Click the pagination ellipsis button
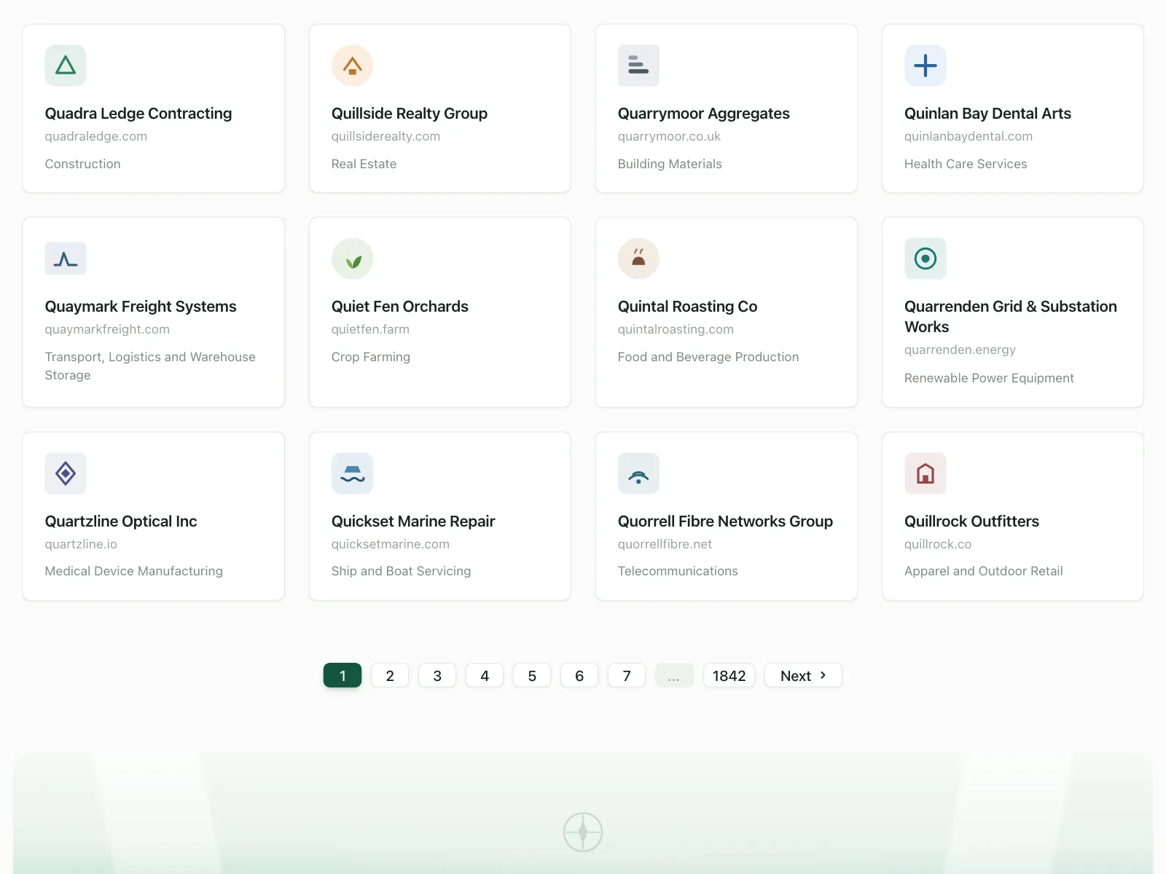 tap(674, 675)
